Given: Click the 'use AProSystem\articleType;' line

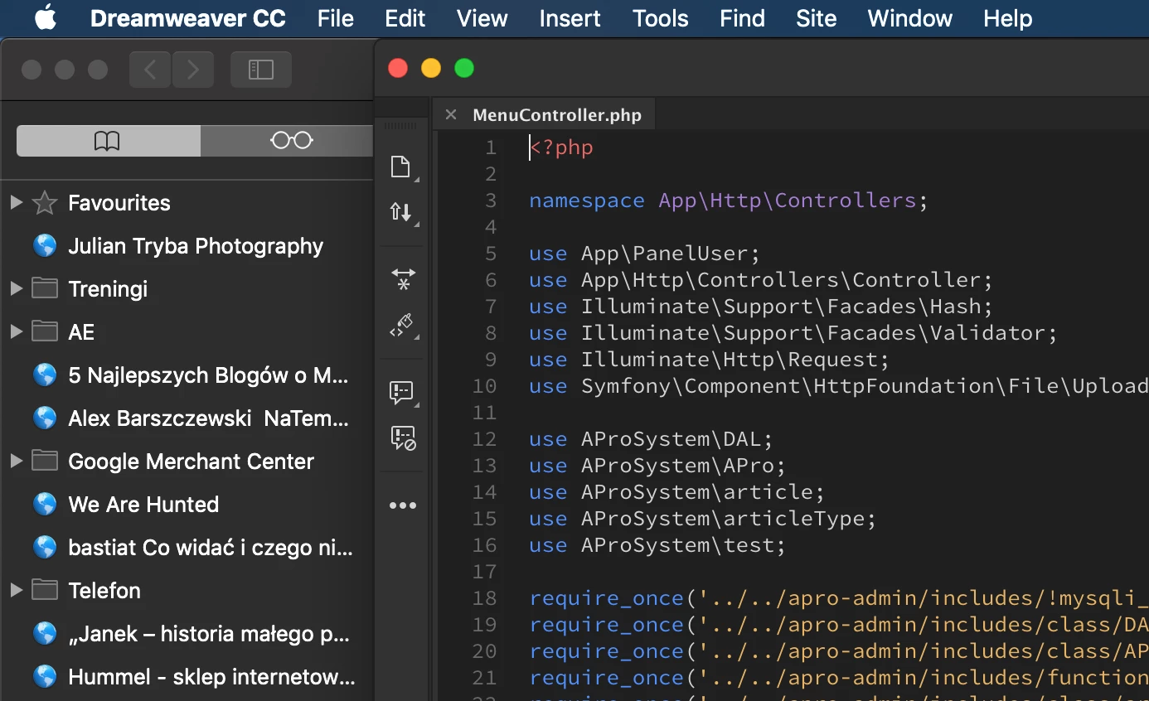Looking at the screenshot, I should (x=702, y=519).
